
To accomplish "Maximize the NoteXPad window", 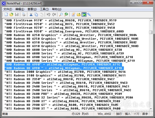I will point(139,2).
